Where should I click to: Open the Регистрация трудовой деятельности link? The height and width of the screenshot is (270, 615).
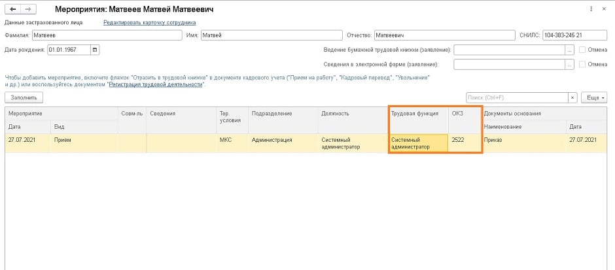[157, 84]
